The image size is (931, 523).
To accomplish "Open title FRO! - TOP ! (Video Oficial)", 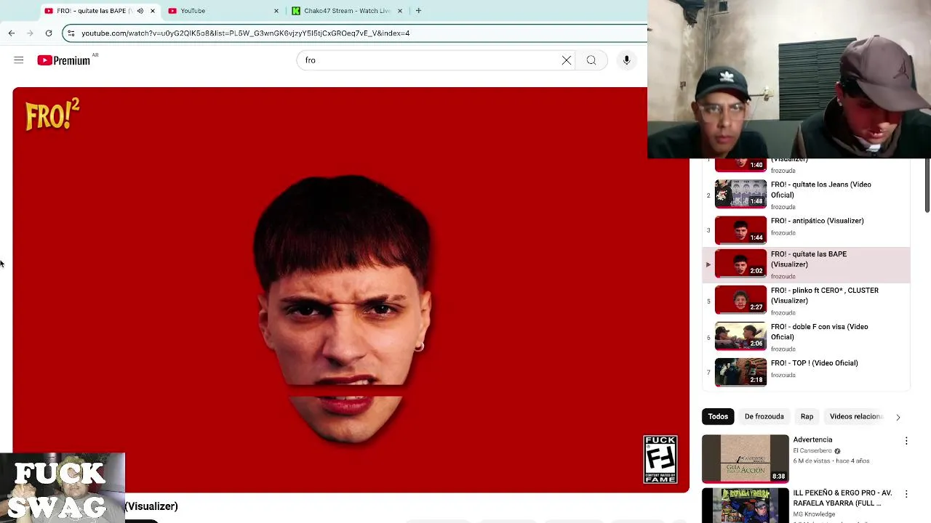I will [x=815, y=363].
